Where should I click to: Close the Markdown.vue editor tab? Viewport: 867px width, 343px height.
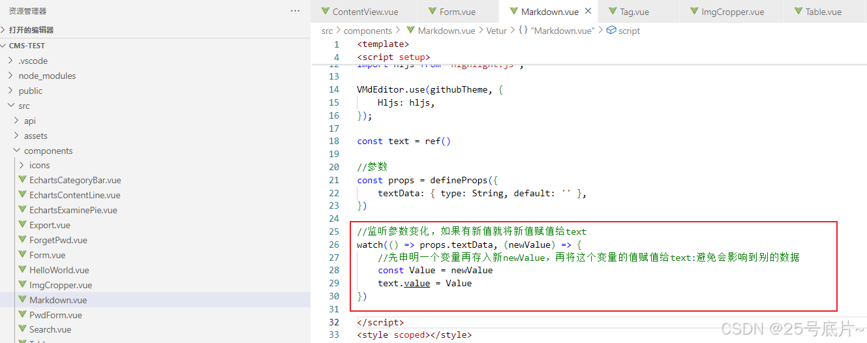[x=588, y=11]
